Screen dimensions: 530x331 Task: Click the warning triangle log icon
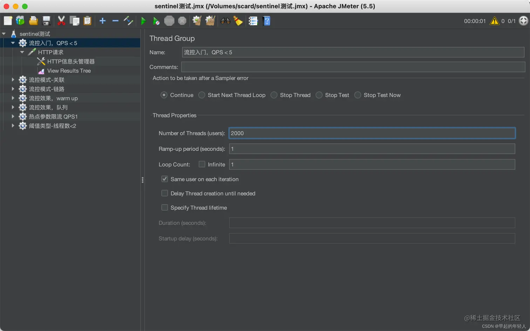494,21
